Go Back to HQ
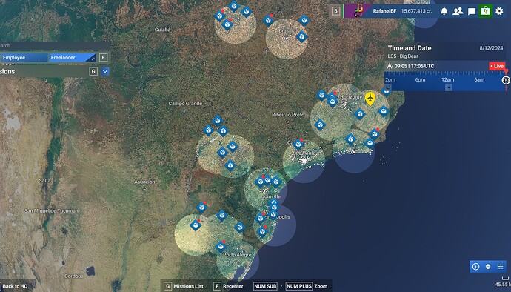The height and width of the screenshot is (292, 511). click(x=15, y=286)
